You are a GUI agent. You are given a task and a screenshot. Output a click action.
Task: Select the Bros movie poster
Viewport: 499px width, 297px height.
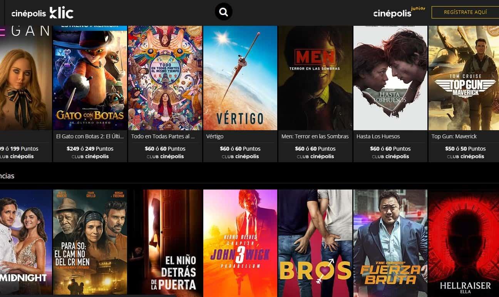(x=315, y=242)
